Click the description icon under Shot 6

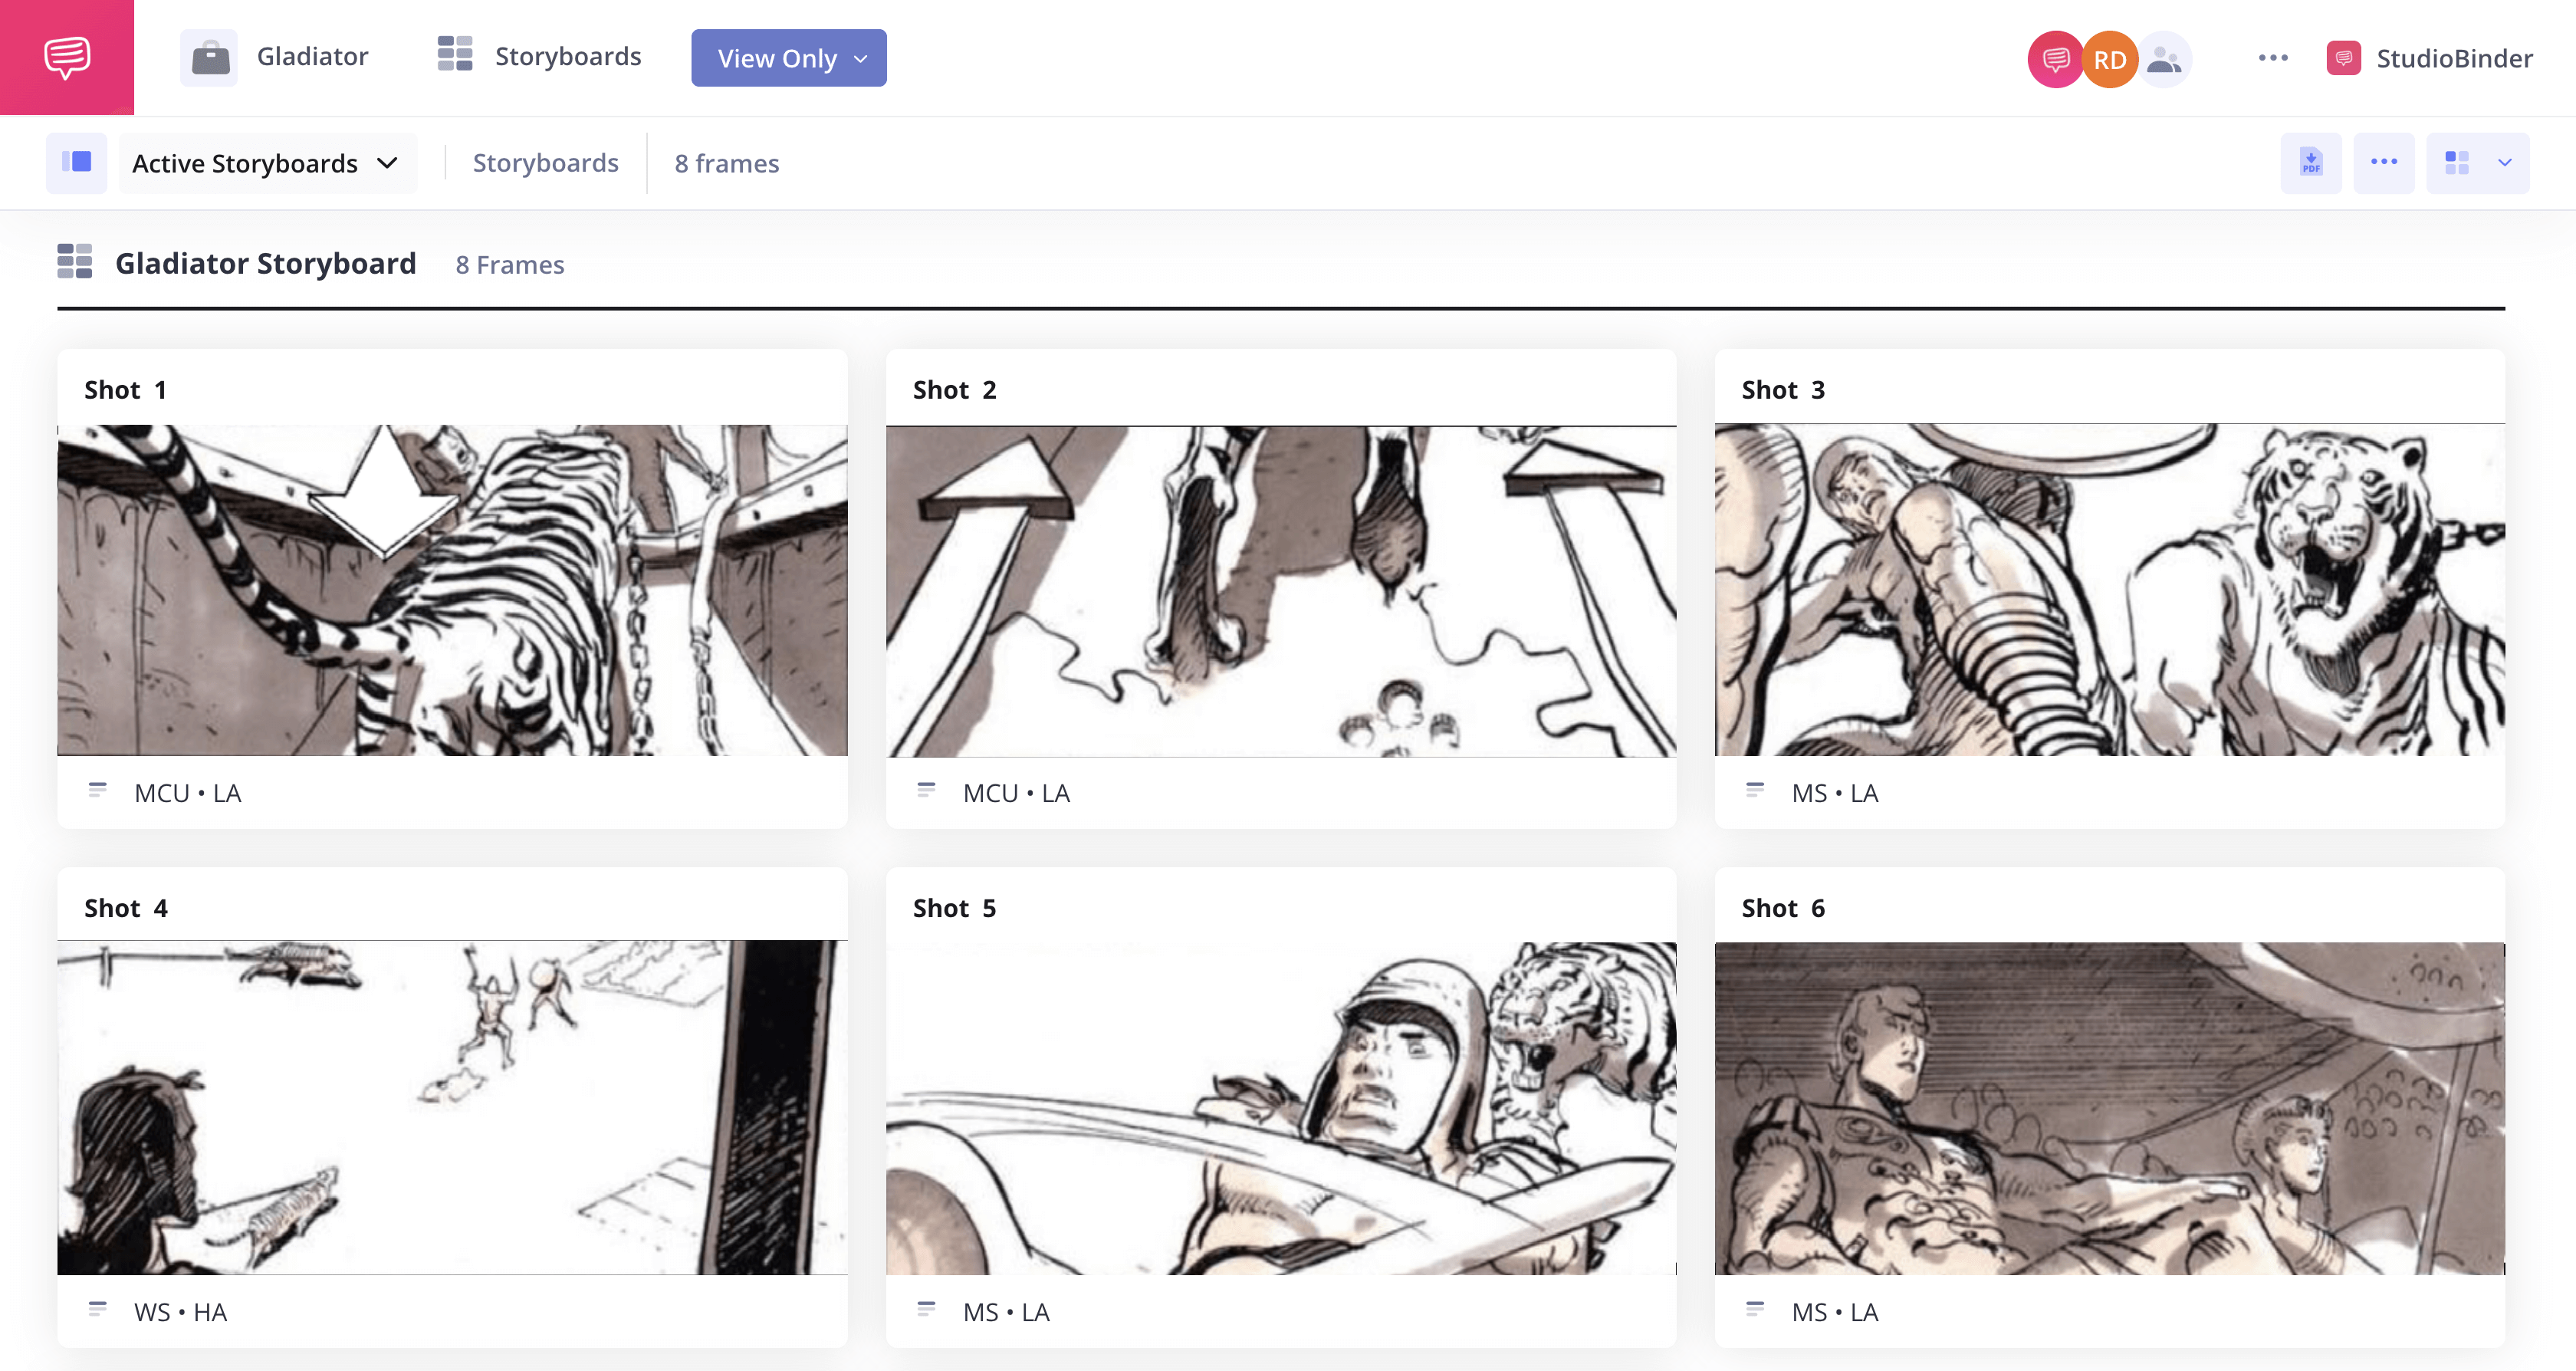click(x=1755, y=1308)
